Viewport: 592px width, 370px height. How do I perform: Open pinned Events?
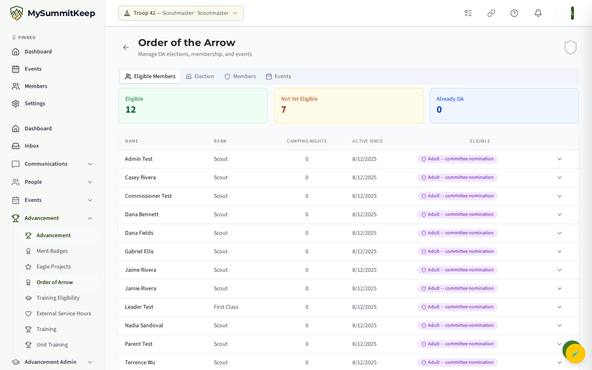pyautogui.click(x=52, y=69)
